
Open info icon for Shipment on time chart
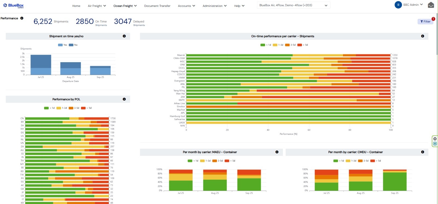pyautogui.click(x=124, y=36)
